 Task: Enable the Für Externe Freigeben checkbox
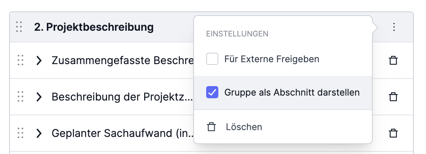click(212, 59)
